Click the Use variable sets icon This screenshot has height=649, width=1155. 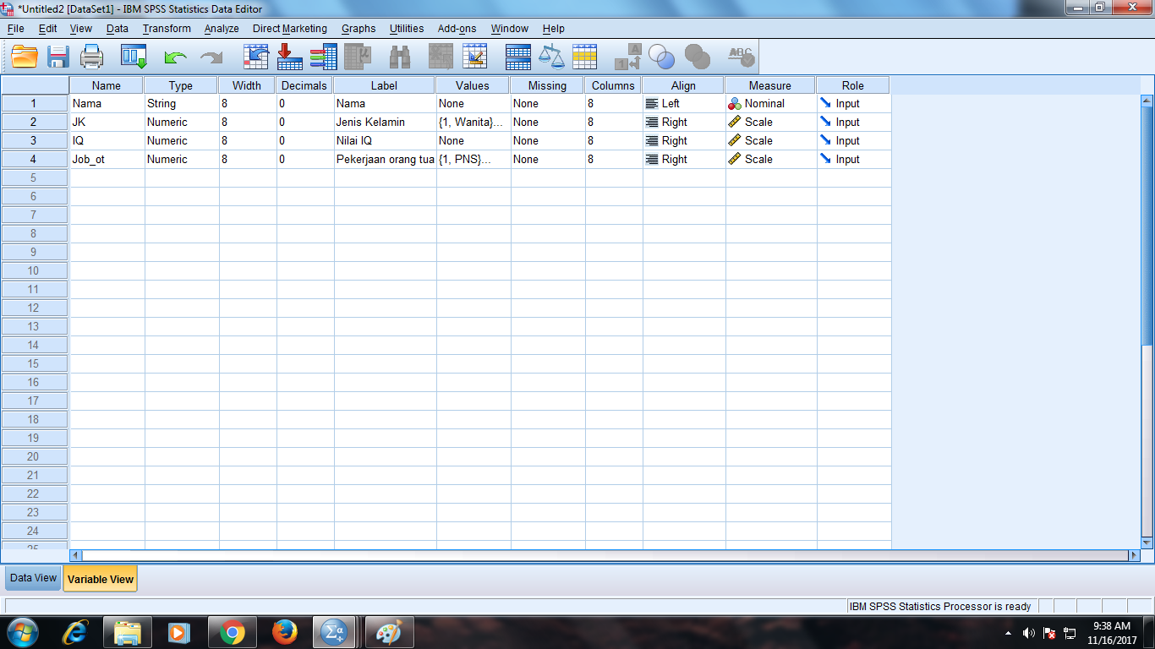pyautogui.click(x=662, y=57)
